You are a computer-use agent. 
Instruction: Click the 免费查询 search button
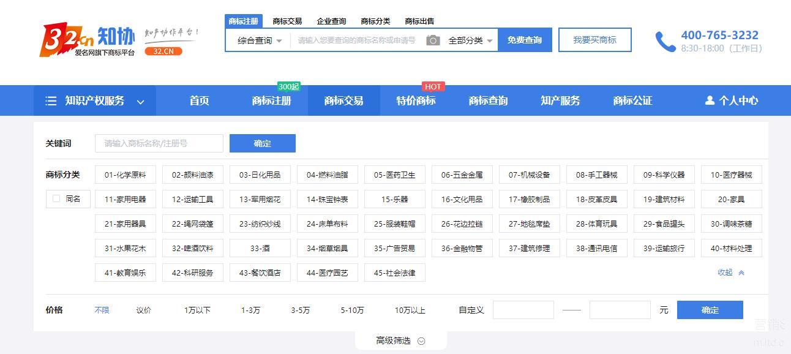pyautogui.click(x=525, y=40)
